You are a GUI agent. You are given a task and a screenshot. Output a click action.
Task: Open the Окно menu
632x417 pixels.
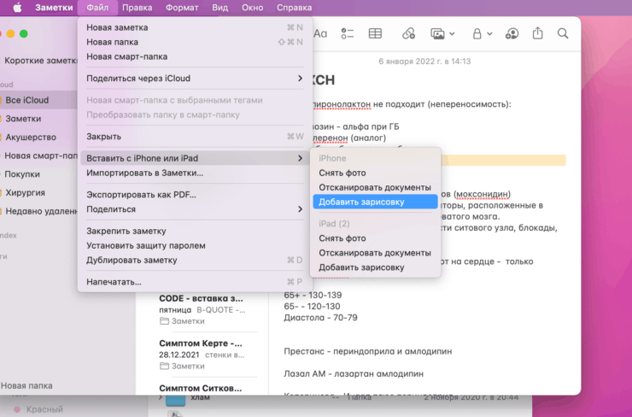click(x=252, y=8)
